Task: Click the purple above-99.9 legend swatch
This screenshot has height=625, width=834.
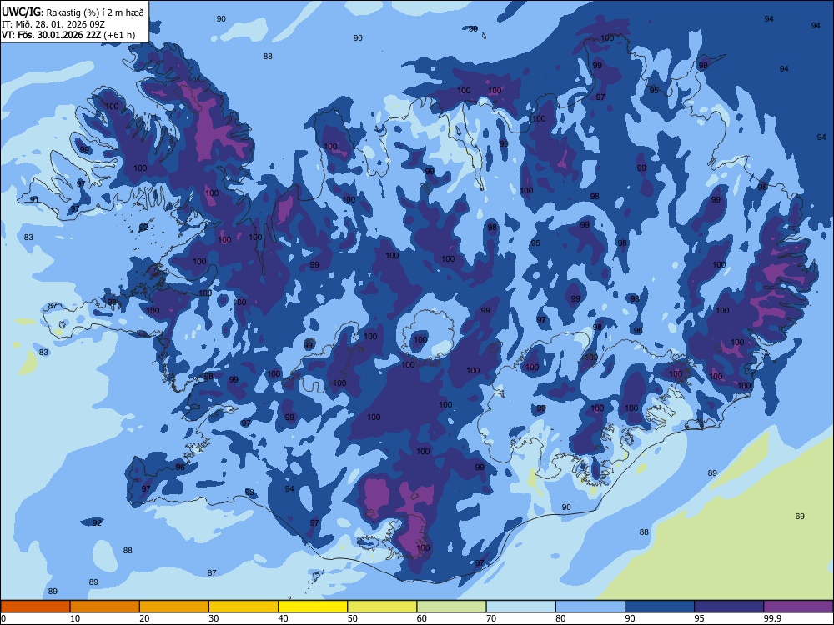Action: 798,607
